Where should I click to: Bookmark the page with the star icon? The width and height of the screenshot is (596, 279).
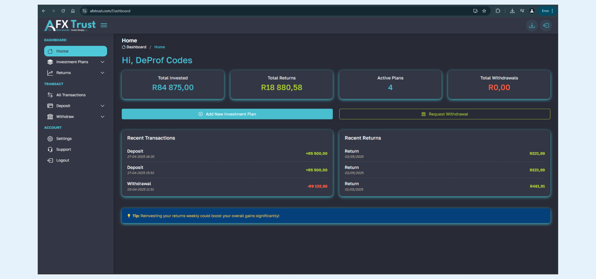point(484,11)
